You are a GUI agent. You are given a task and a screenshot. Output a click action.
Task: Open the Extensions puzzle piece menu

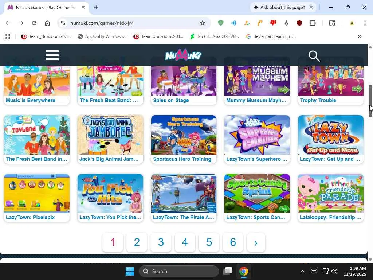(313, 23)
